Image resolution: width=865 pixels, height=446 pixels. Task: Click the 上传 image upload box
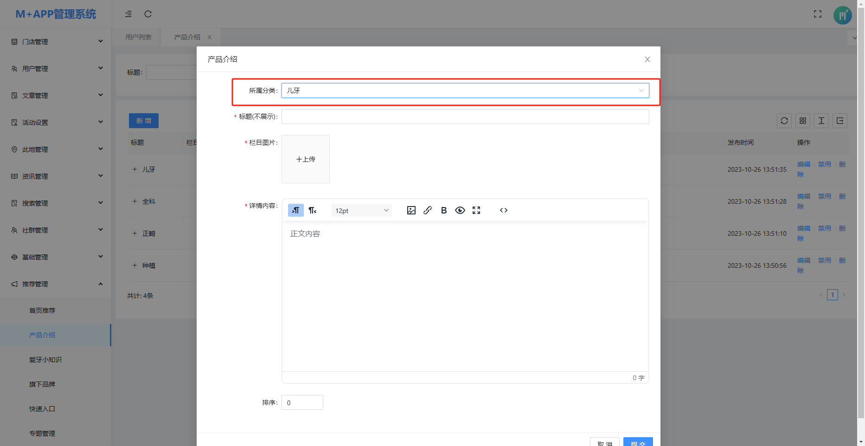306,159
